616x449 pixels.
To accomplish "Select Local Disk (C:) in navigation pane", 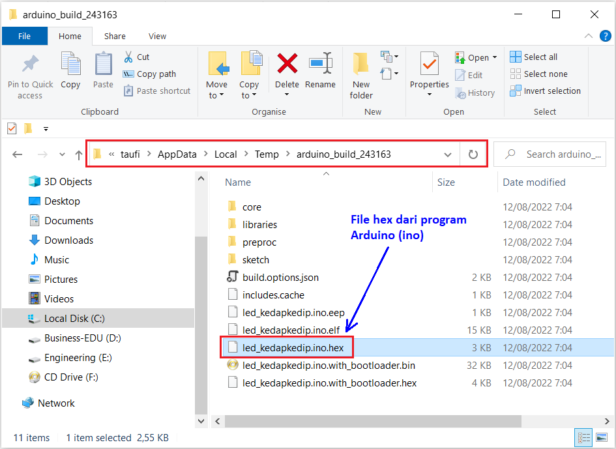I will click(74, 318).
